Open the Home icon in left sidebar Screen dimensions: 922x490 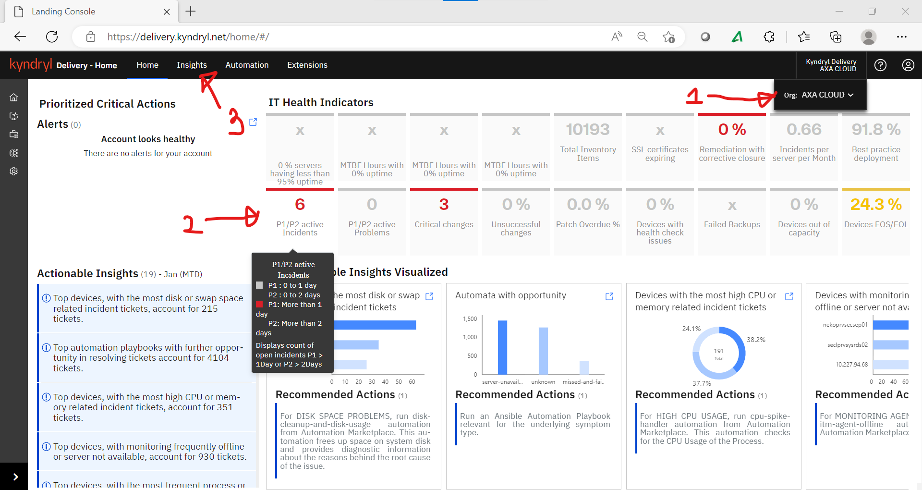(x=13, y=98)
